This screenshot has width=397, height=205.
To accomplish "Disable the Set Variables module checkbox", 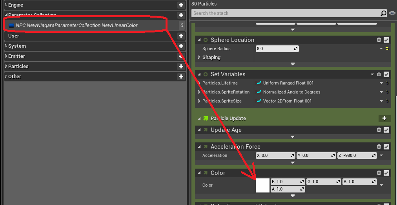I will click(x=386, y=74).
